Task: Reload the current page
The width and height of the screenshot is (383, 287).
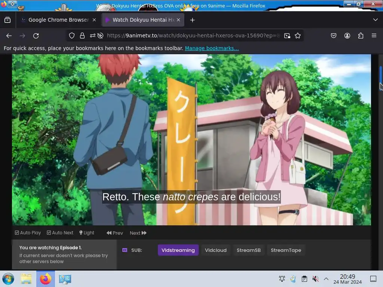Action: [36, 36]
